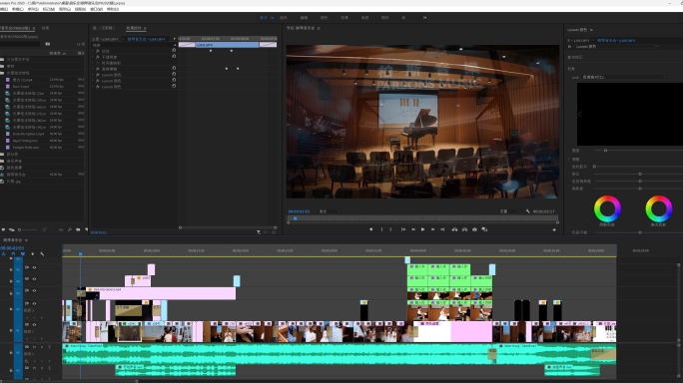Toggle insert sequences as nests icon
The image size is (683, 383).
click(3, 253)
